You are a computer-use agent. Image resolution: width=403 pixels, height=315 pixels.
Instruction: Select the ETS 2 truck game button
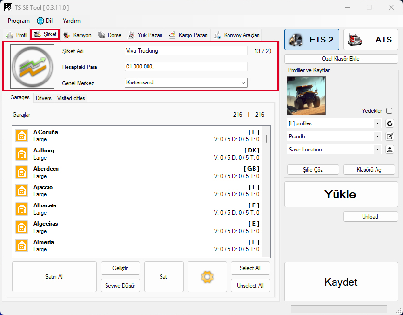311,40
